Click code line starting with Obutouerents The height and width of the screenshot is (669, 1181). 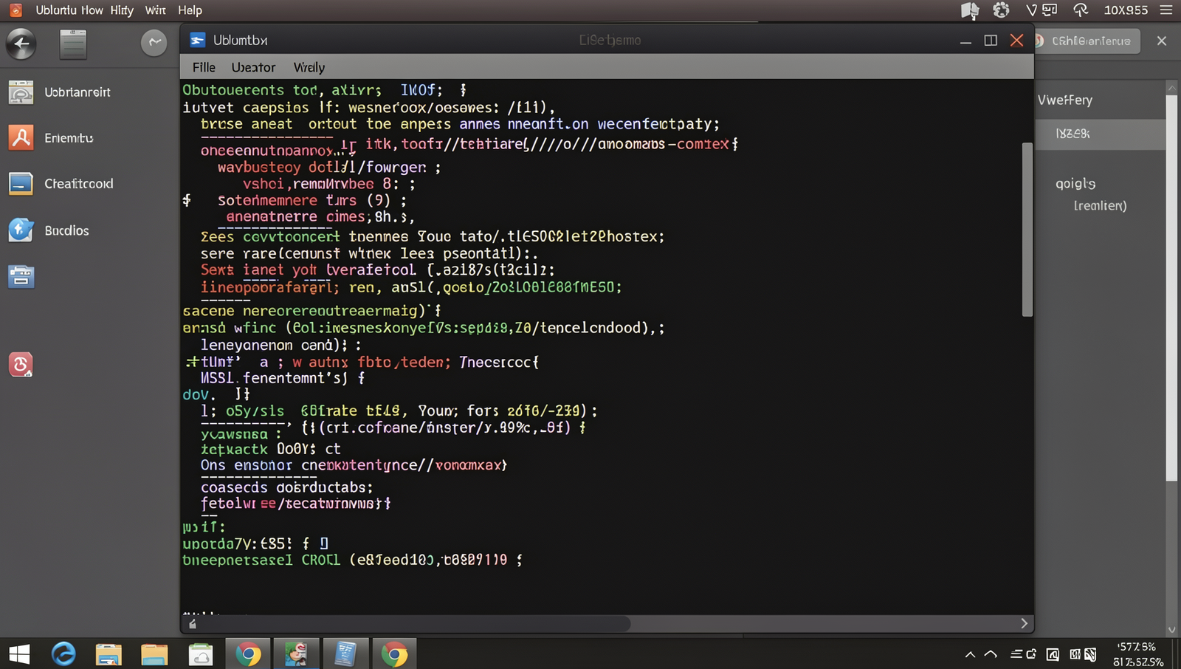pyautogui.click(x=325, y=90)
